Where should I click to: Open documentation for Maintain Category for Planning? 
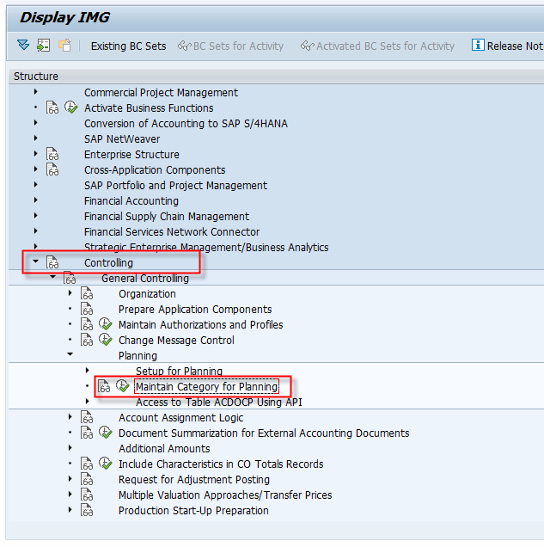[x=104, y=386]
